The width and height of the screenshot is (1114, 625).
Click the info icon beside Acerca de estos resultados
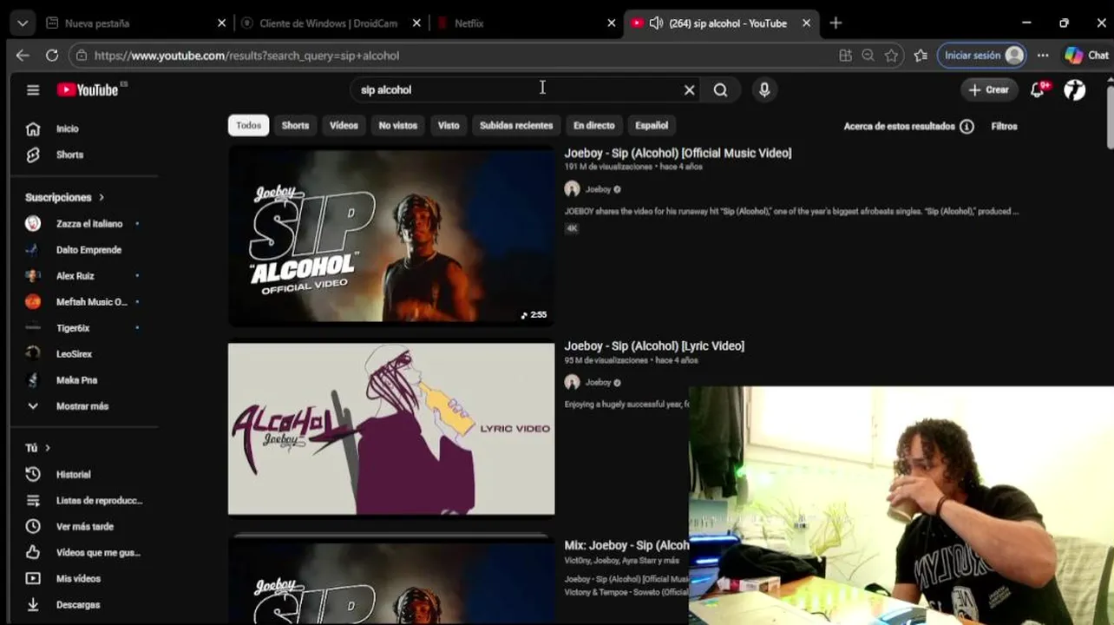967,127
